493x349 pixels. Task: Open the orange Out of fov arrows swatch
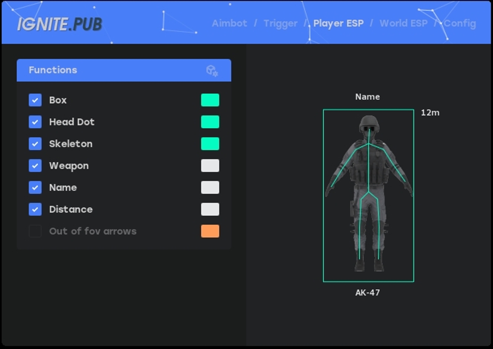[210, 231]
